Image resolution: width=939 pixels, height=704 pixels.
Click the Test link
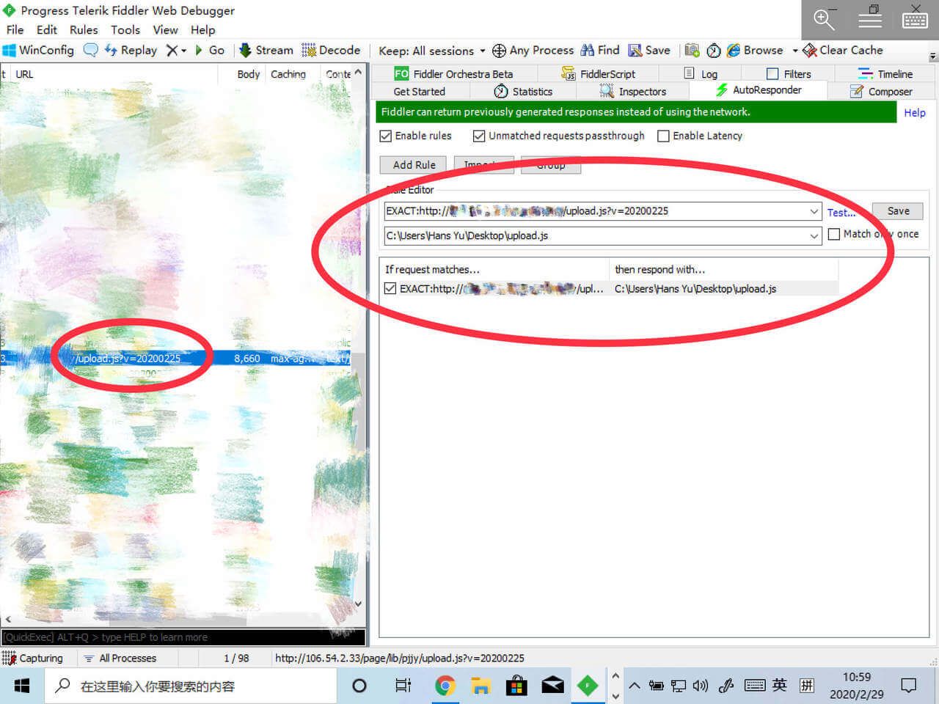tap(841, 213)
